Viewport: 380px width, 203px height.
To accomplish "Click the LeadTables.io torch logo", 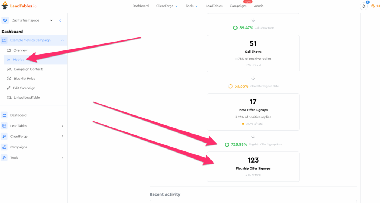I will pyautogui.click(x=5, y=6).
